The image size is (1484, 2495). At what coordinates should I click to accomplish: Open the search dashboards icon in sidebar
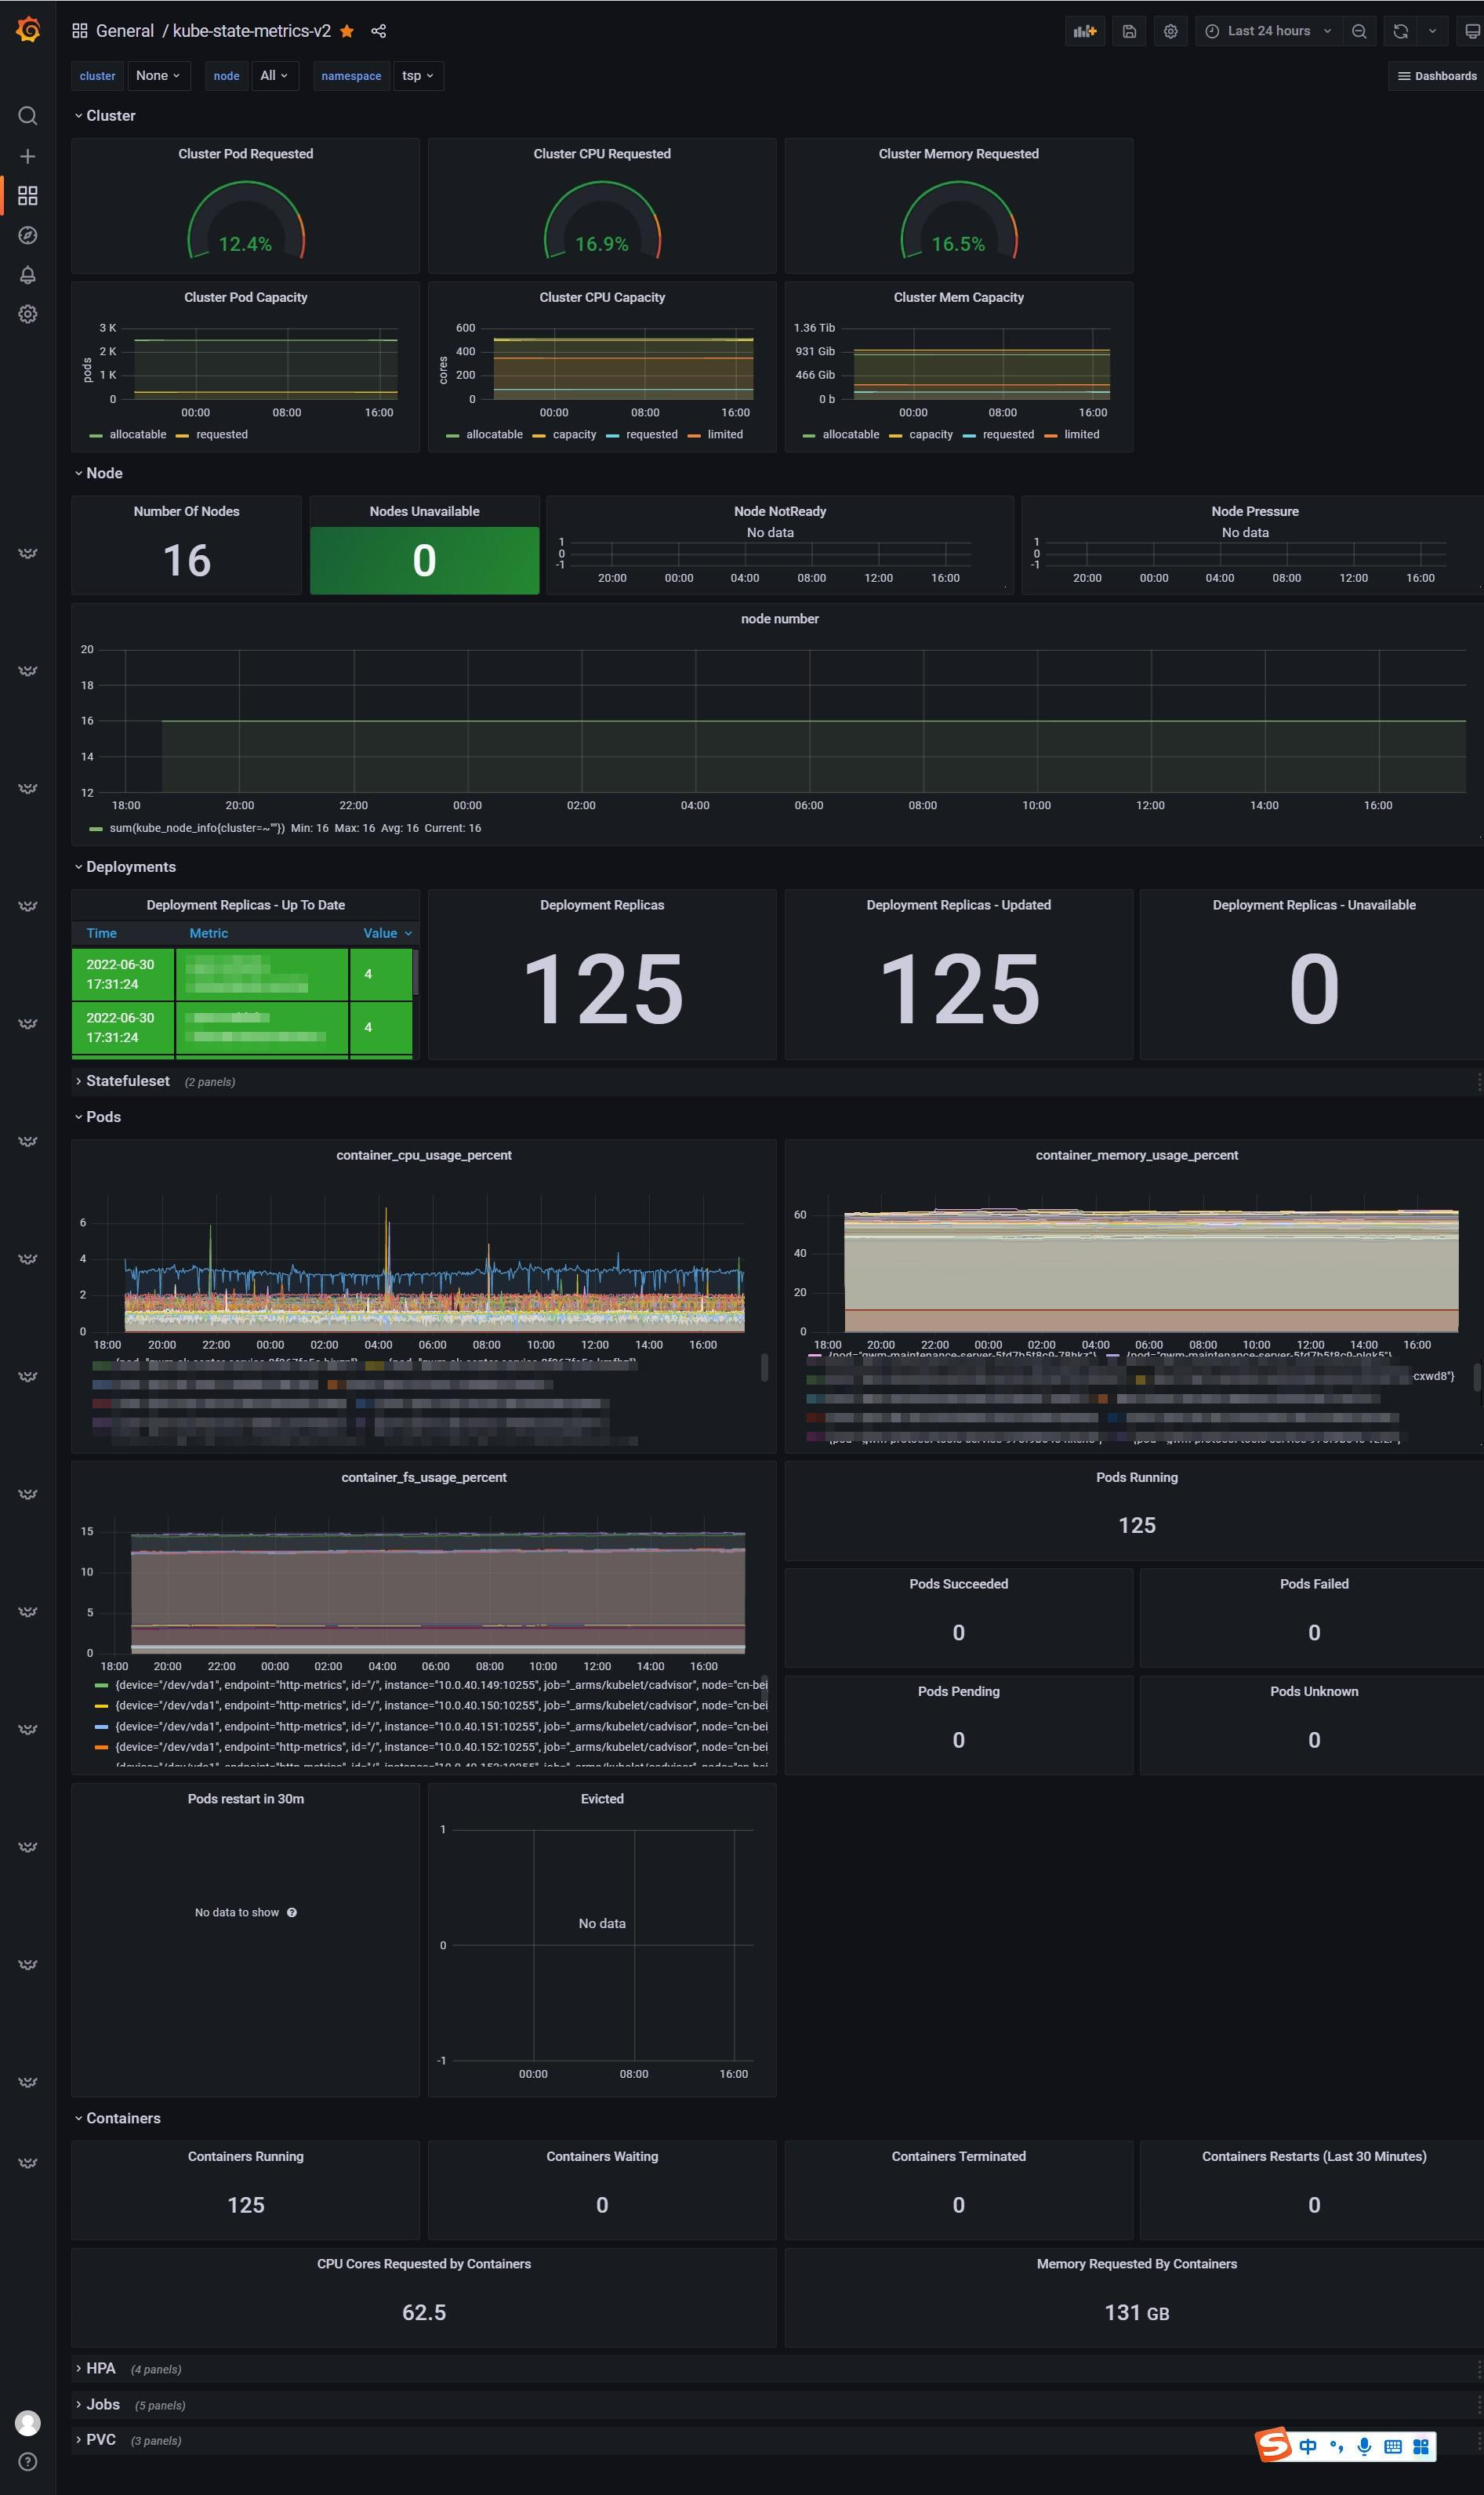point(28,116)
